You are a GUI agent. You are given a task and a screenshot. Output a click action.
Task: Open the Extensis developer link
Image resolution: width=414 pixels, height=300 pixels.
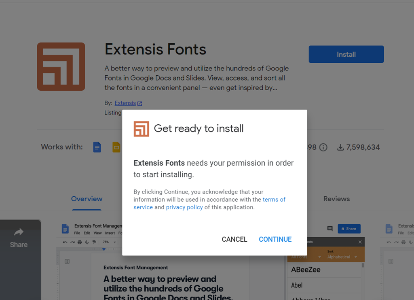point(125,103)
